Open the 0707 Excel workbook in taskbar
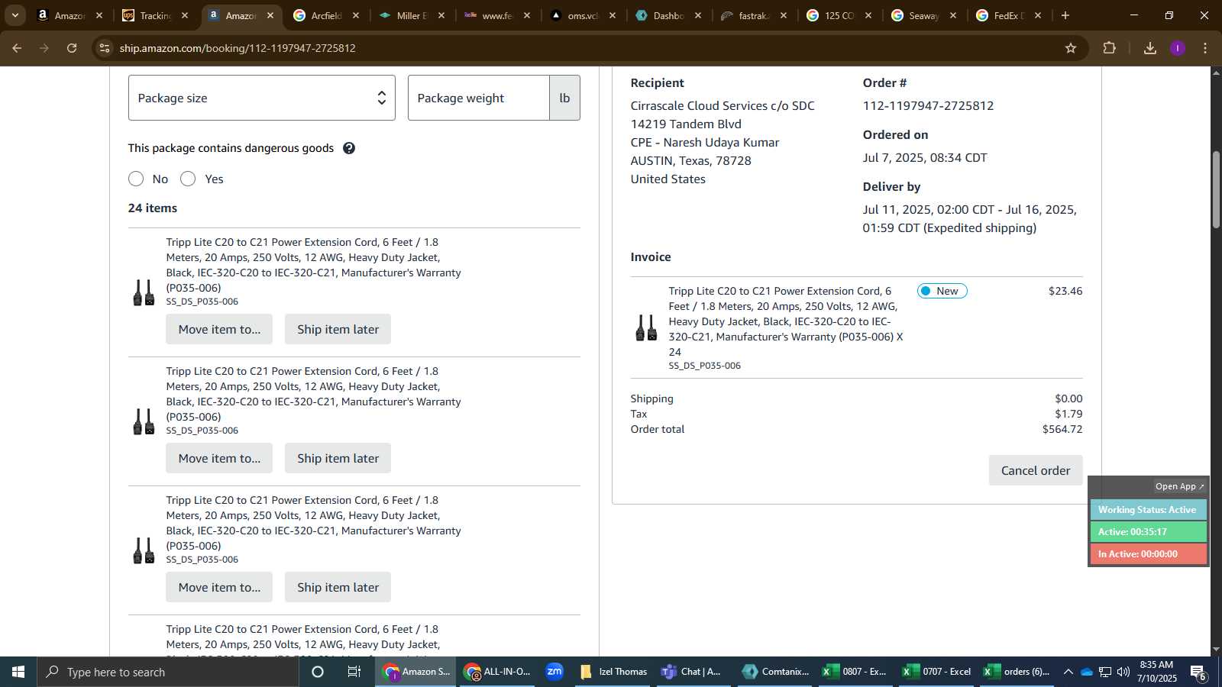1222x687 pixels. (x=936, y=672)
